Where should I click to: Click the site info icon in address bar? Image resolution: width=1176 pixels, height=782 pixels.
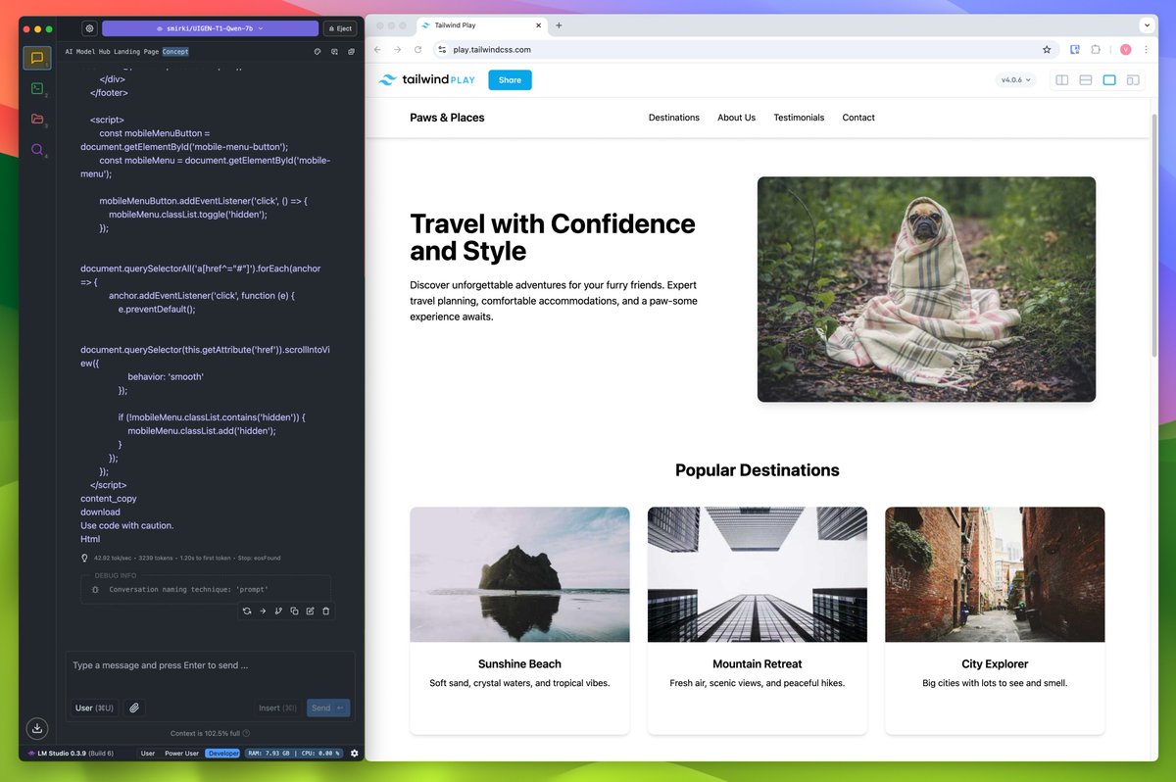coord(441,49)
